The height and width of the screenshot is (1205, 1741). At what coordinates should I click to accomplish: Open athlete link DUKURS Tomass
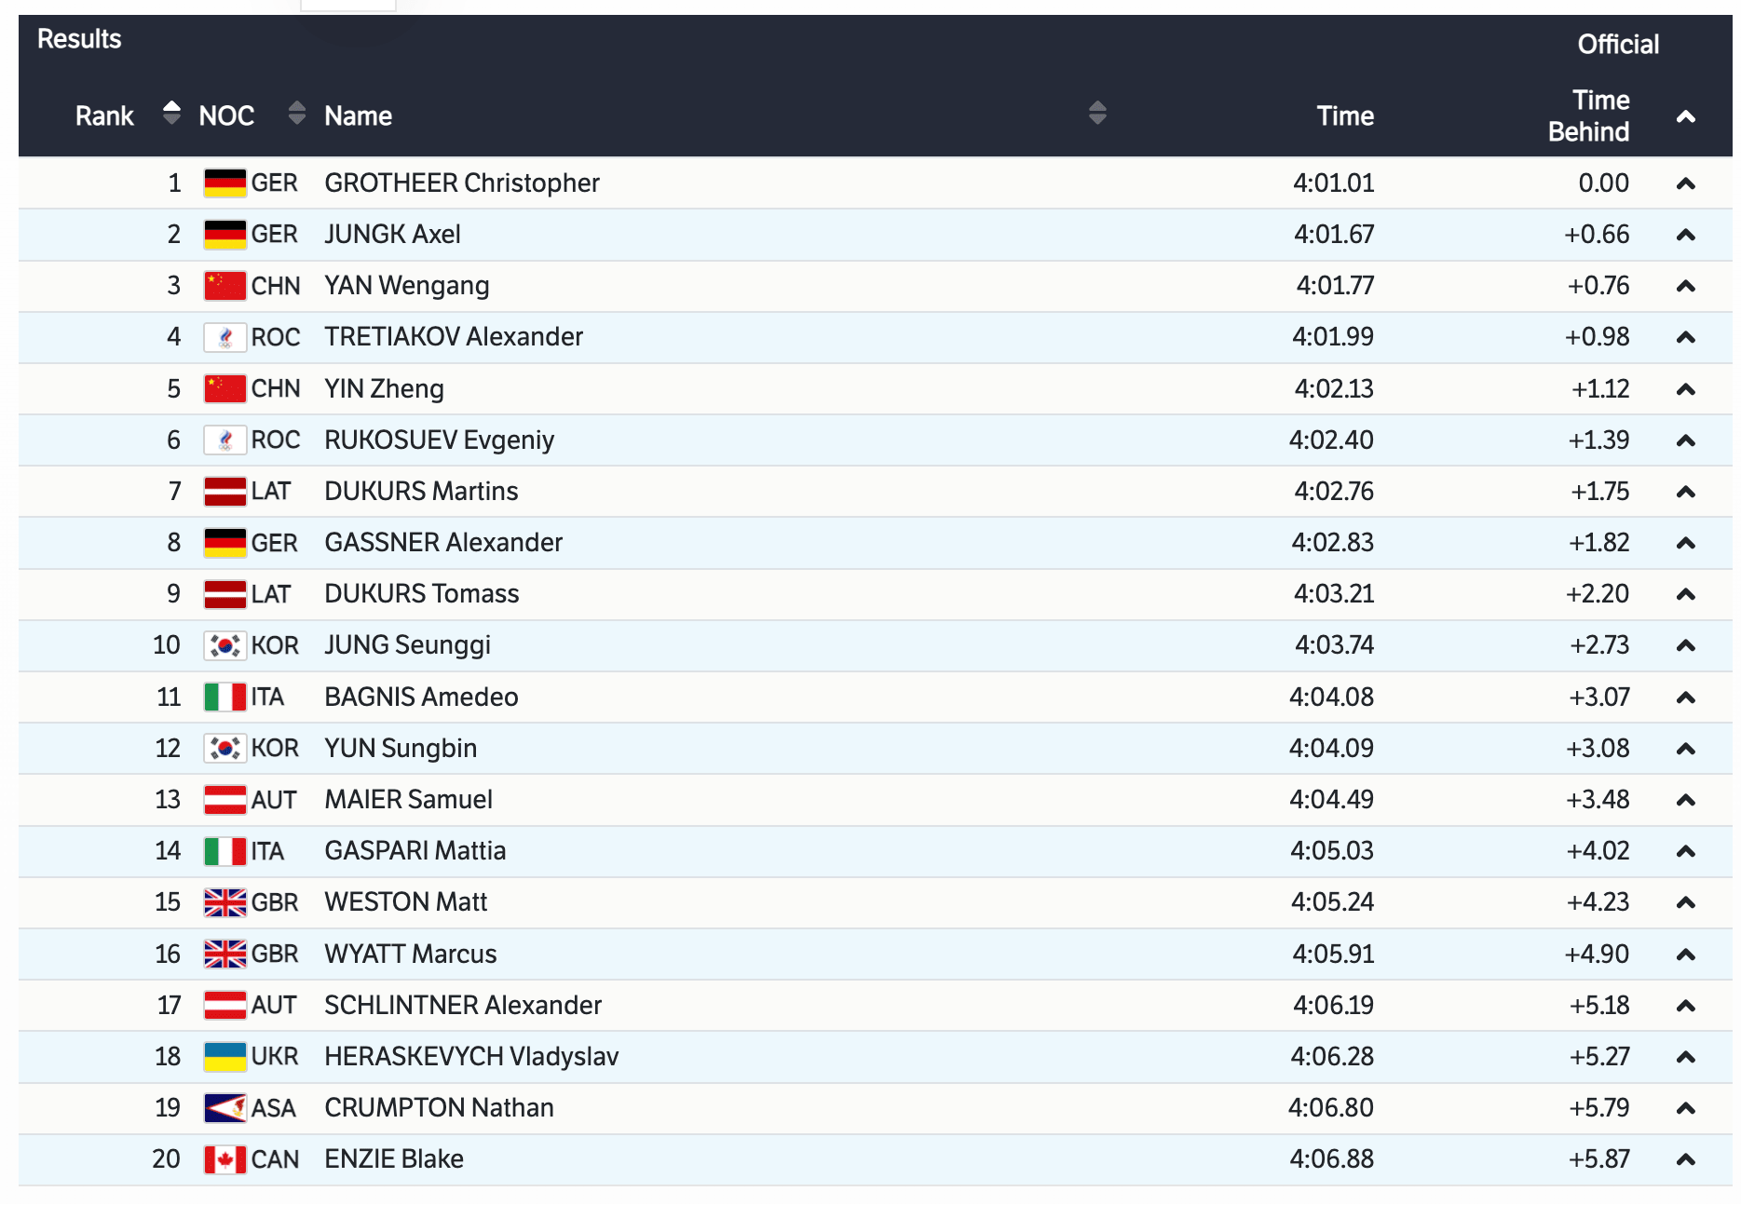(x=421, y=594)
